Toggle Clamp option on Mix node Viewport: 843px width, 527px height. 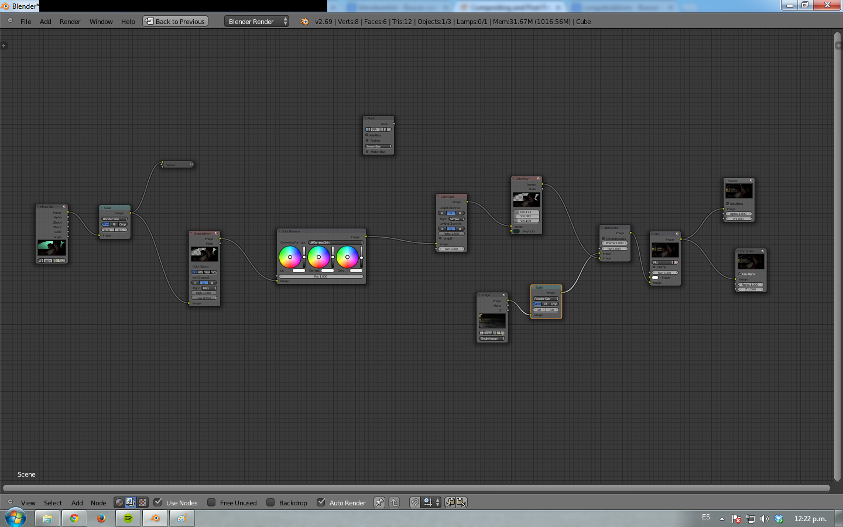(x=654, y=267)
